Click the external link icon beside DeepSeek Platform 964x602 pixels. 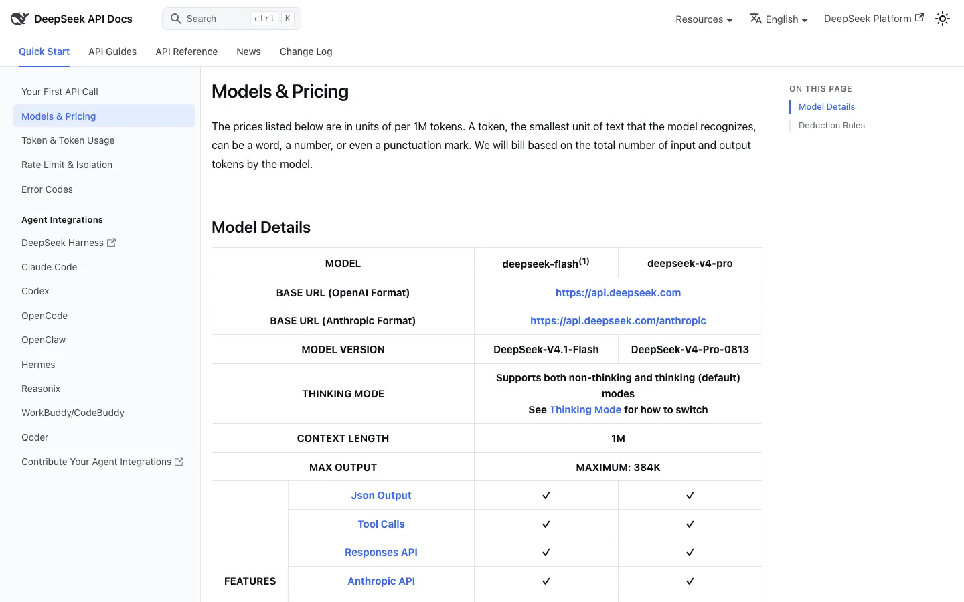pyautogui.click(x=919, y=18)
